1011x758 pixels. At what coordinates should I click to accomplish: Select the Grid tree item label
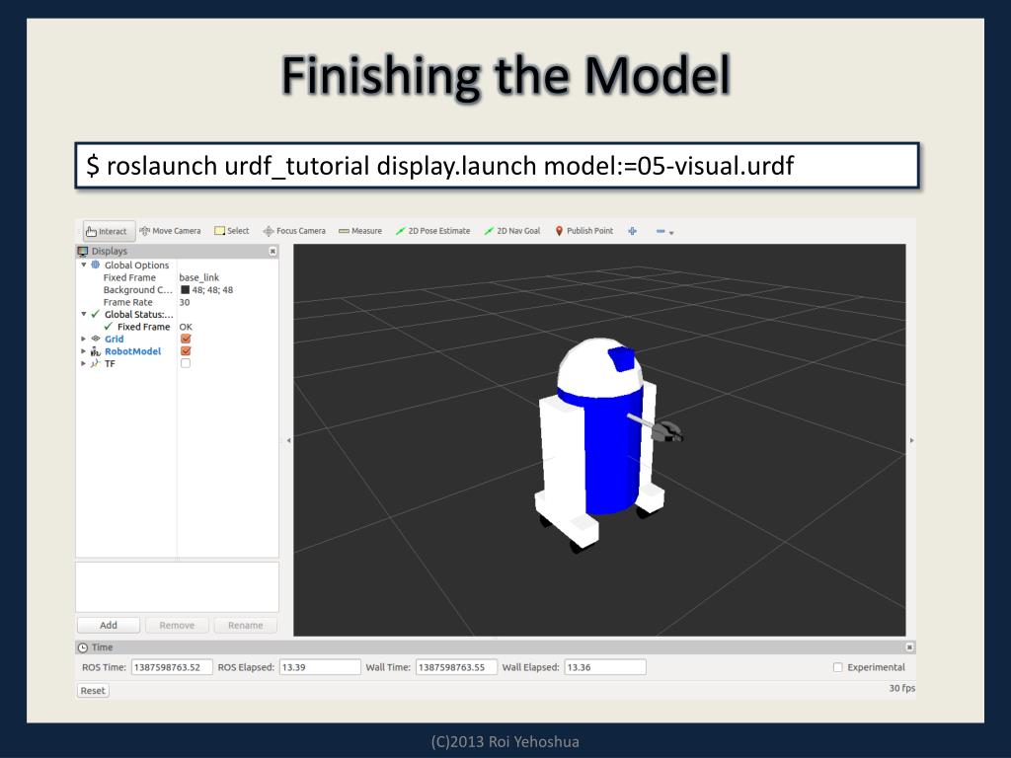click(115, 339)
